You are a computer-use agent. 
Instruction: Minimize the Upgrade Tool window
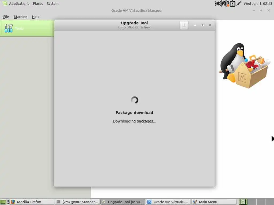(195, 25)
